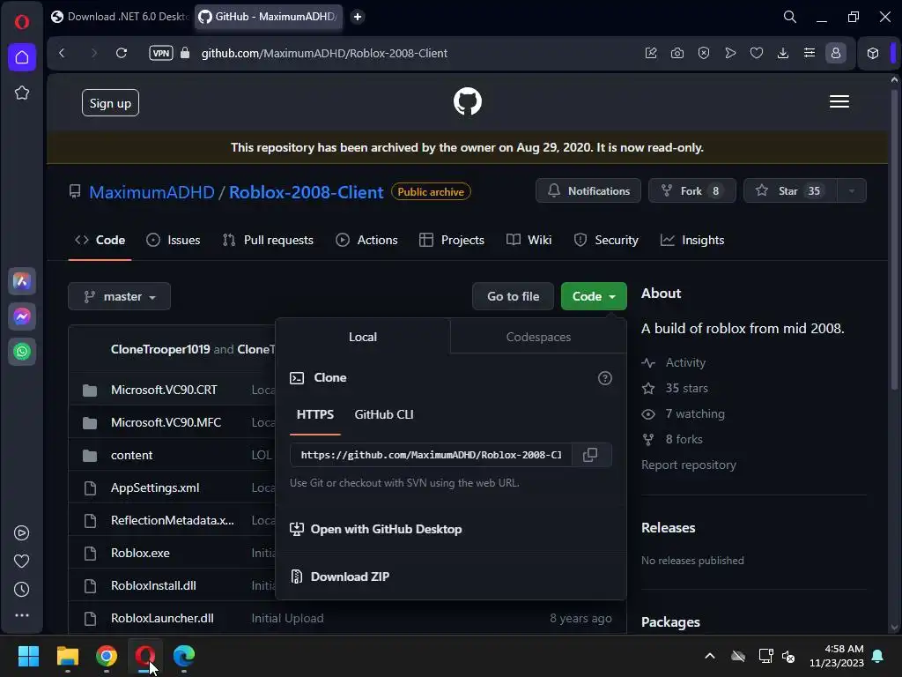Viewport: 902px width, 677px height.
Task: Click the site lock icon
Action: 185,53
